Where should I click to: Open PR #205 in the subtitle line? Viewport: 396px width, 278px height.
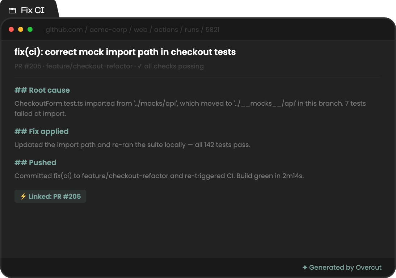point(28,66)
